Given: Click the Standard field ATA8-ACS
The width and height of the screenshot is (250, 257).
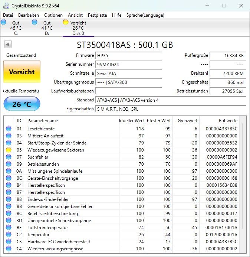Looking at the screenshot, I should point(171,100).
